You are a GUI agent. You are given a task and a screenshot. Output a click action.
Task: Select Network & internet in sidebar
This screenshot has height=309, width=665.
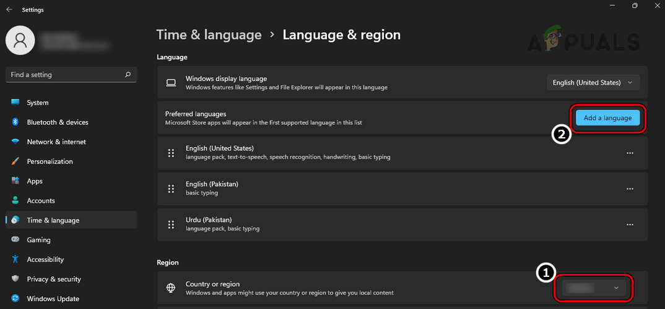tap(56, 142)
